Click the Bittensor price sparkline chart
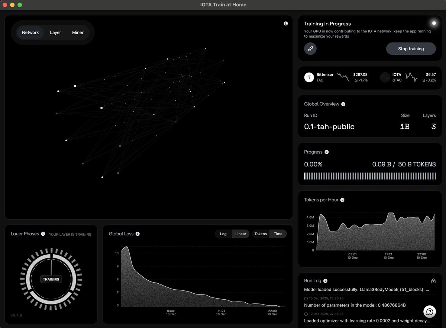The height and width of the screenshot is (328, 446). [x=343, y=77]
